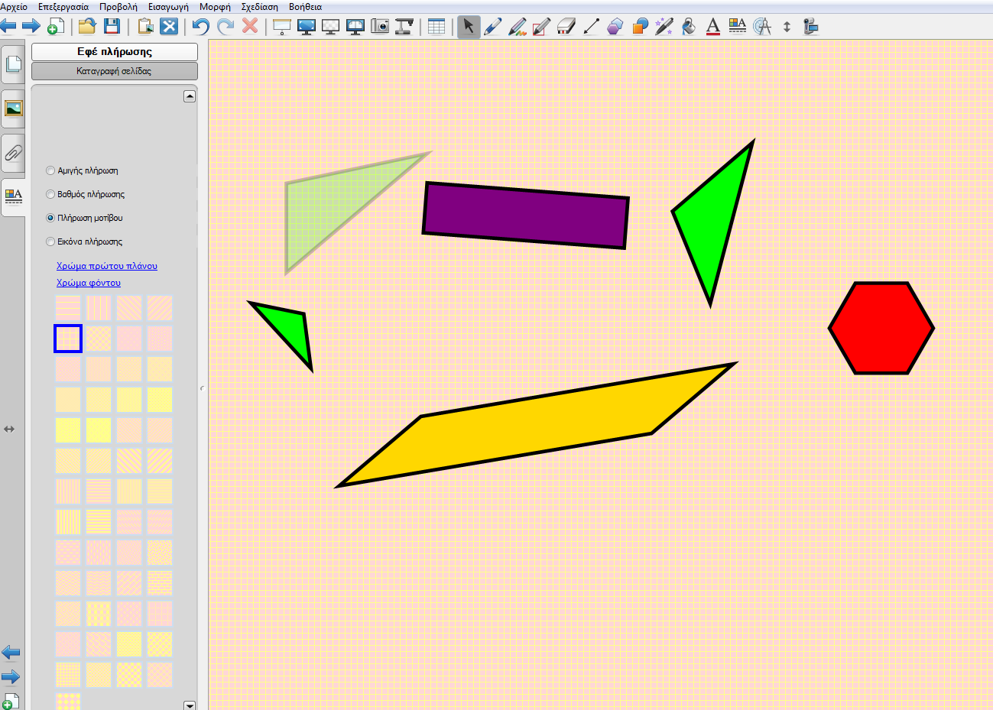993x710 pixels.
Task: Open the Προβολή menu
Action: click(x=118, y=7)
